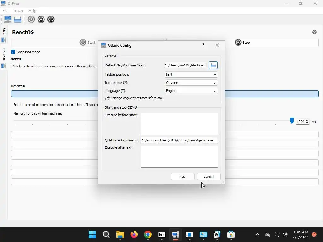Click the resize grip of the Config dialog
Viewport: 323px width, 242px height.
[222, 182]
